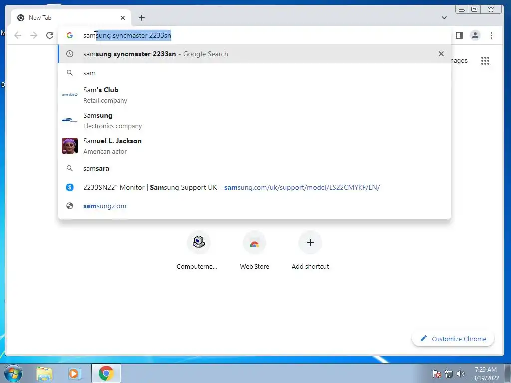Open a new tab with the plus button
Image resolution: width=511 pixels, height=383 pixels.
(141, 18)
